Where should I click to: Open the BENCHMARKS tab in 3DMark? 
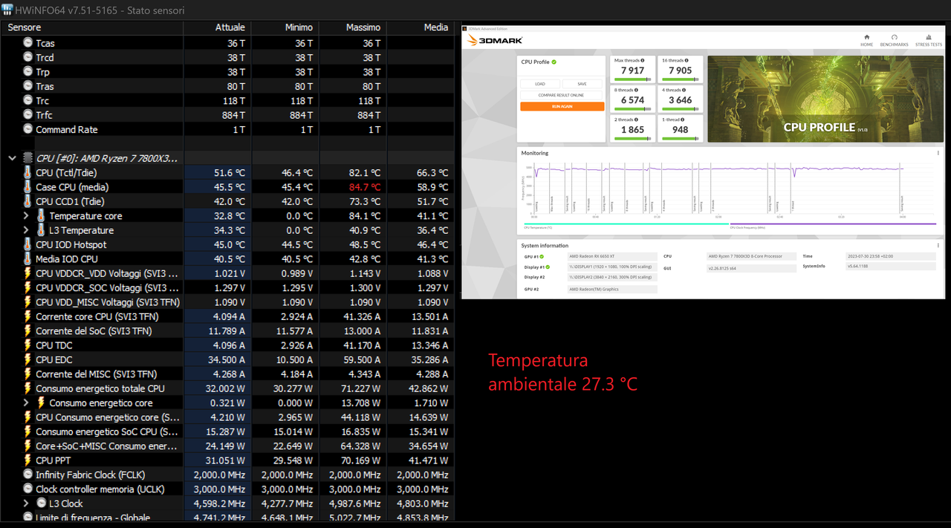pyautogui.click(x=894, y=40)
